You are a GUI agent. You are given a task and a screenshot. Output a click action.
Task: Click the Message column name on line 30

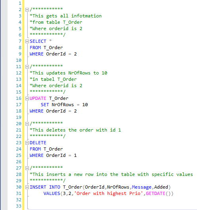(142, 187)
